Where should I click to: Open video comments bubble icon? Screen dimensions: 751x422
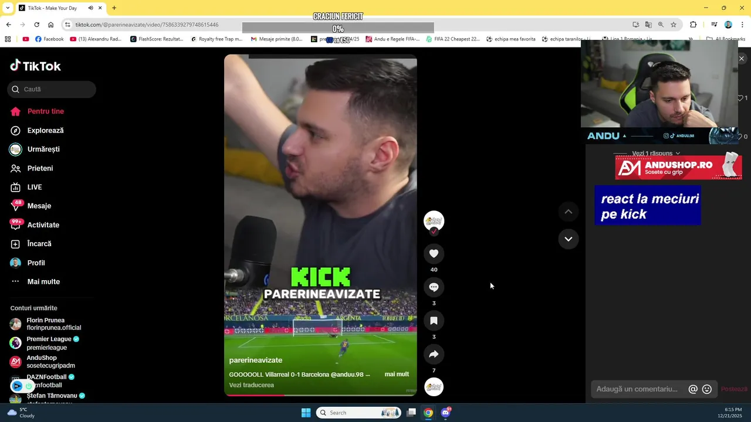[434, 287]
